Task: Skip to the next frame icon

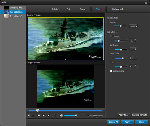Action: pyautogui.click(x=48, y=115)
